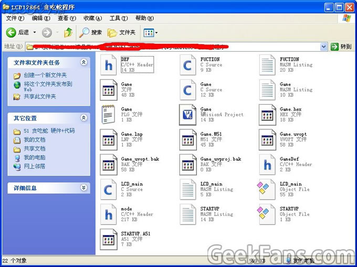This screenshot has width=357, height=267.
Task: Expand the address bar dropdown arrow
Action: click(324, 47)
